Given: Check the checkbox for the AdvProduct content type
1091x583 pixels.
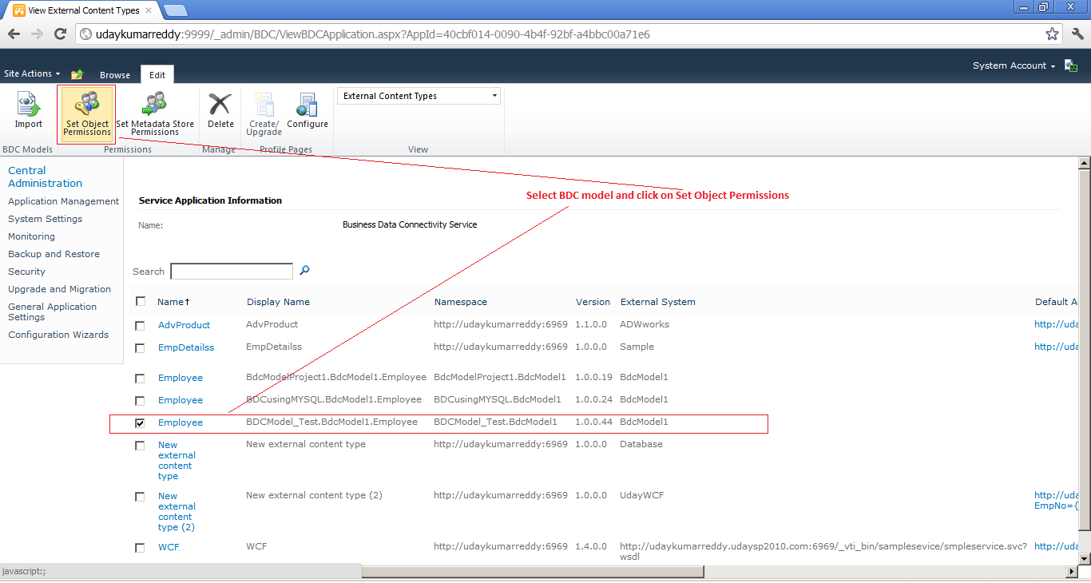Looking at the screenshot, I should 140,325.
